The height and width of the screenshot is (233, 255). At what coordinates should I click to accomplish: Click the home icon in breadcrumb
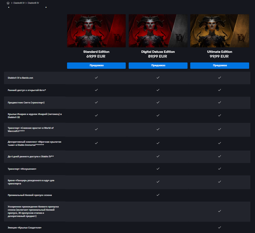[x=8, y=3]
